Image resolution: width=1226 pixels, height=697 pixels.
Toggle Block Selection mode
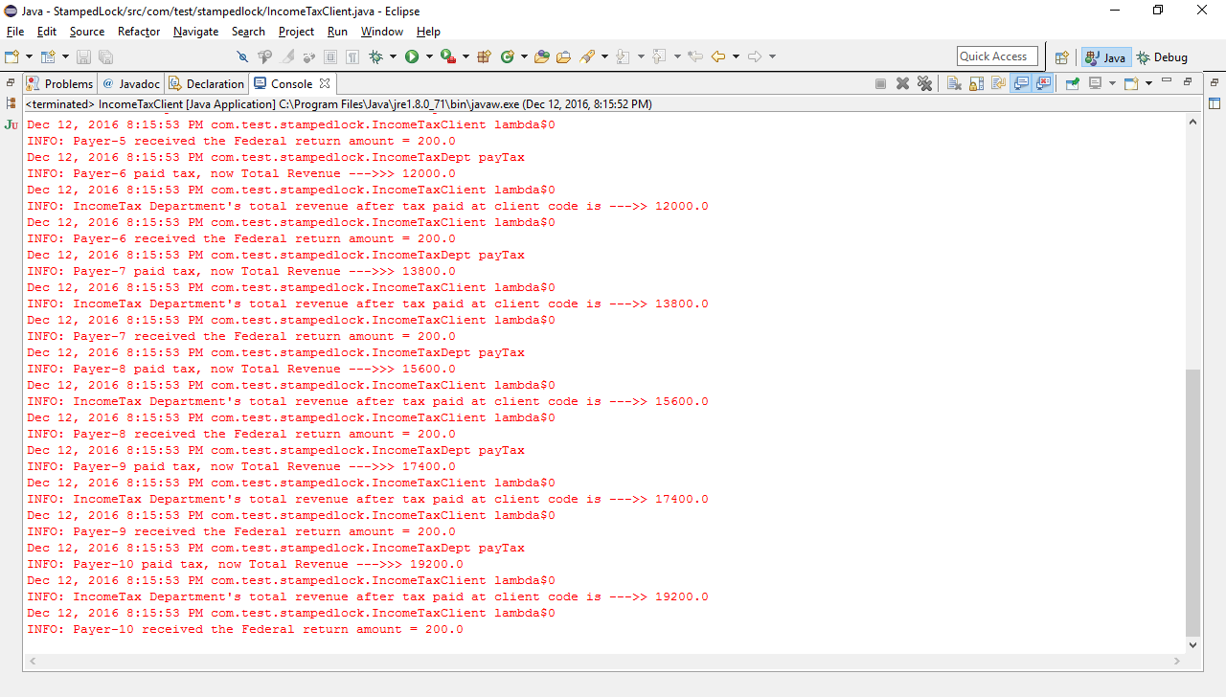(x=331, y=57)
